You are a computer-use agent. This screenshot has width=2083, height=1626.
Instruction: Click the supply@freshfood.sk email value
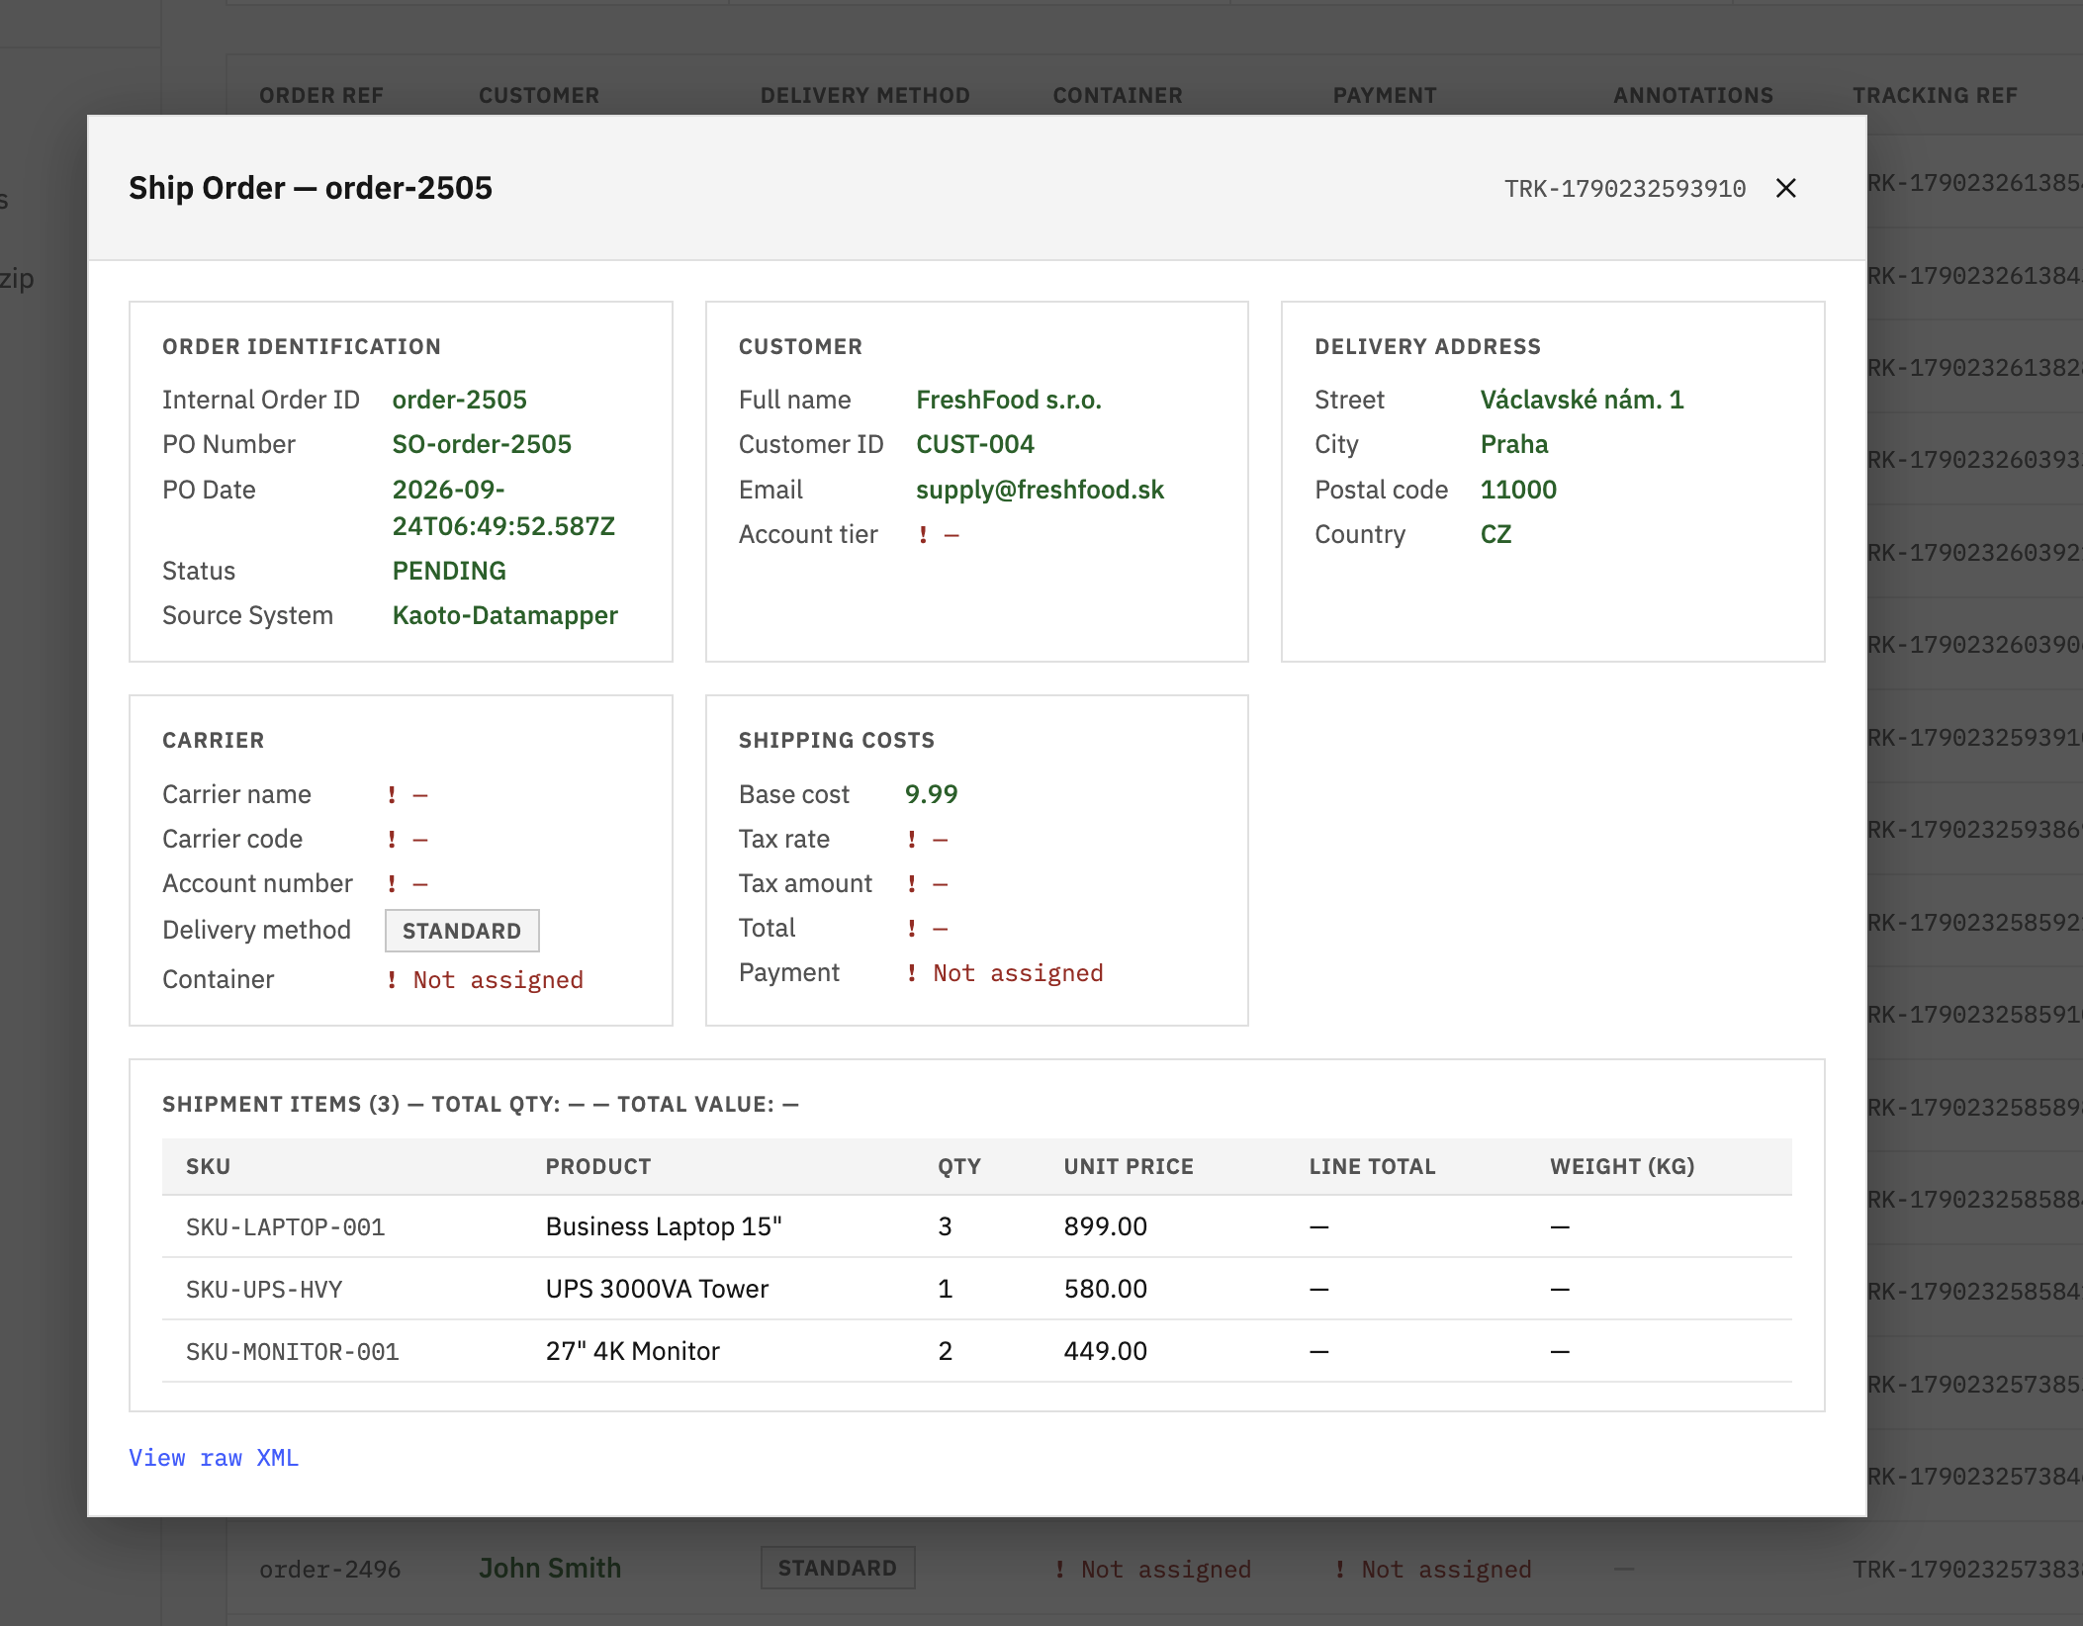[x=1040, y=490]
